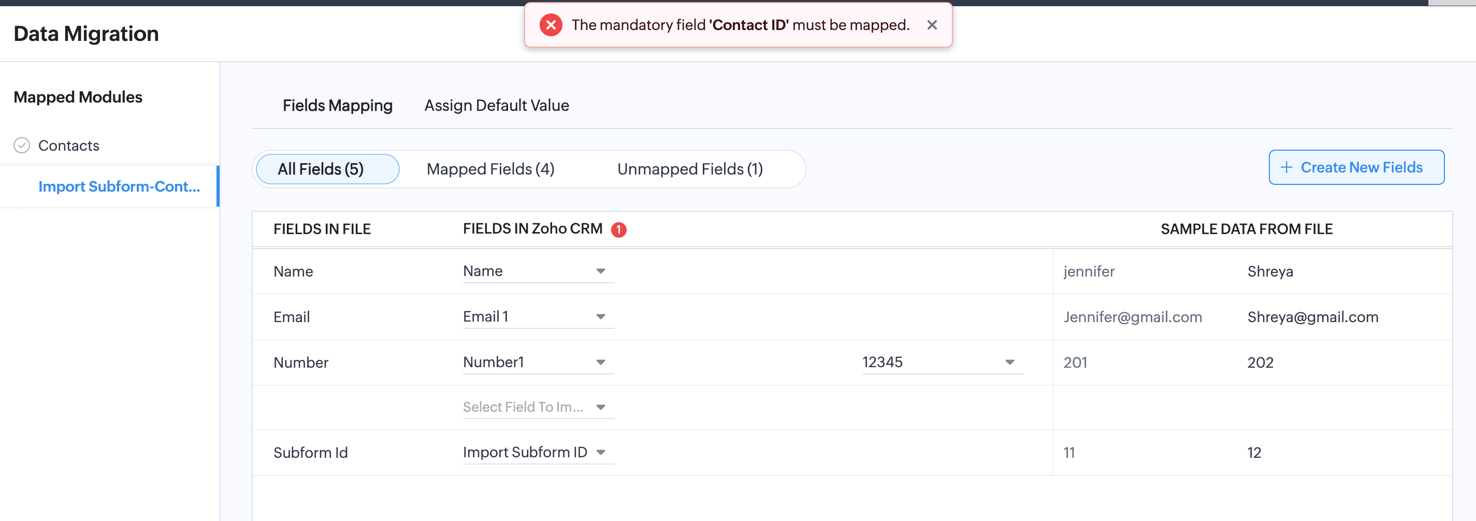
Task: Expand the Select Field To Import dropdown
Action: pyautogui.click(x=600, y=407)
